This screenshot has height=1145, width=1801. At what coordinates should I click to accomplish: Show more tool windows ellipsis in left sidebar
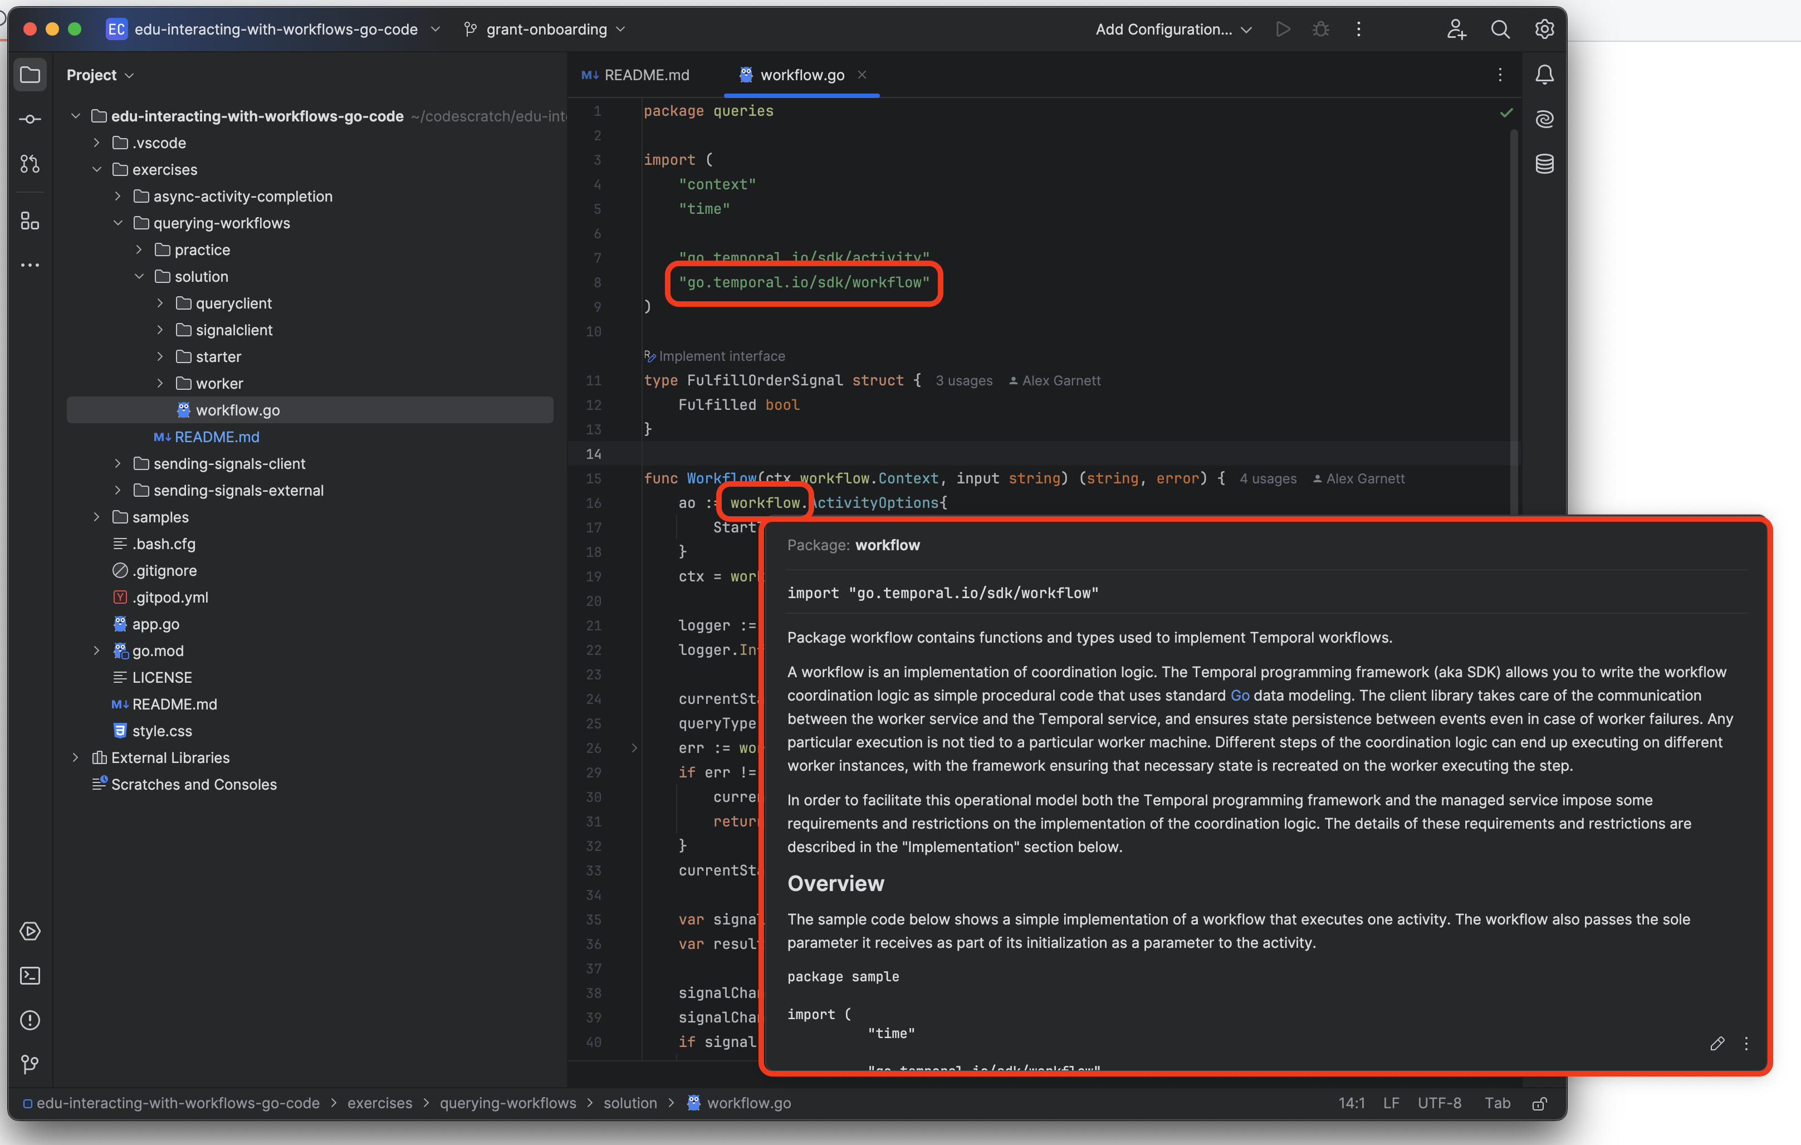tap(30, 265)
